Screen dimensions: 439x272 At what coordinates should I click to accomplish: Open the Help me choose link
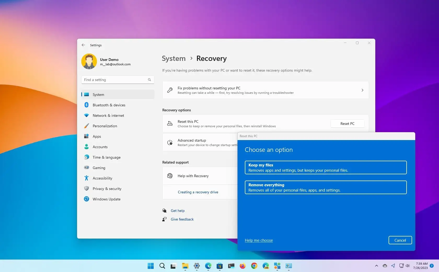258,240
